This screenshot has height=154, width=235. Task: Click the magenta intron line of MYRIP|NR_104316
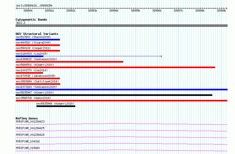click(121, 144)
